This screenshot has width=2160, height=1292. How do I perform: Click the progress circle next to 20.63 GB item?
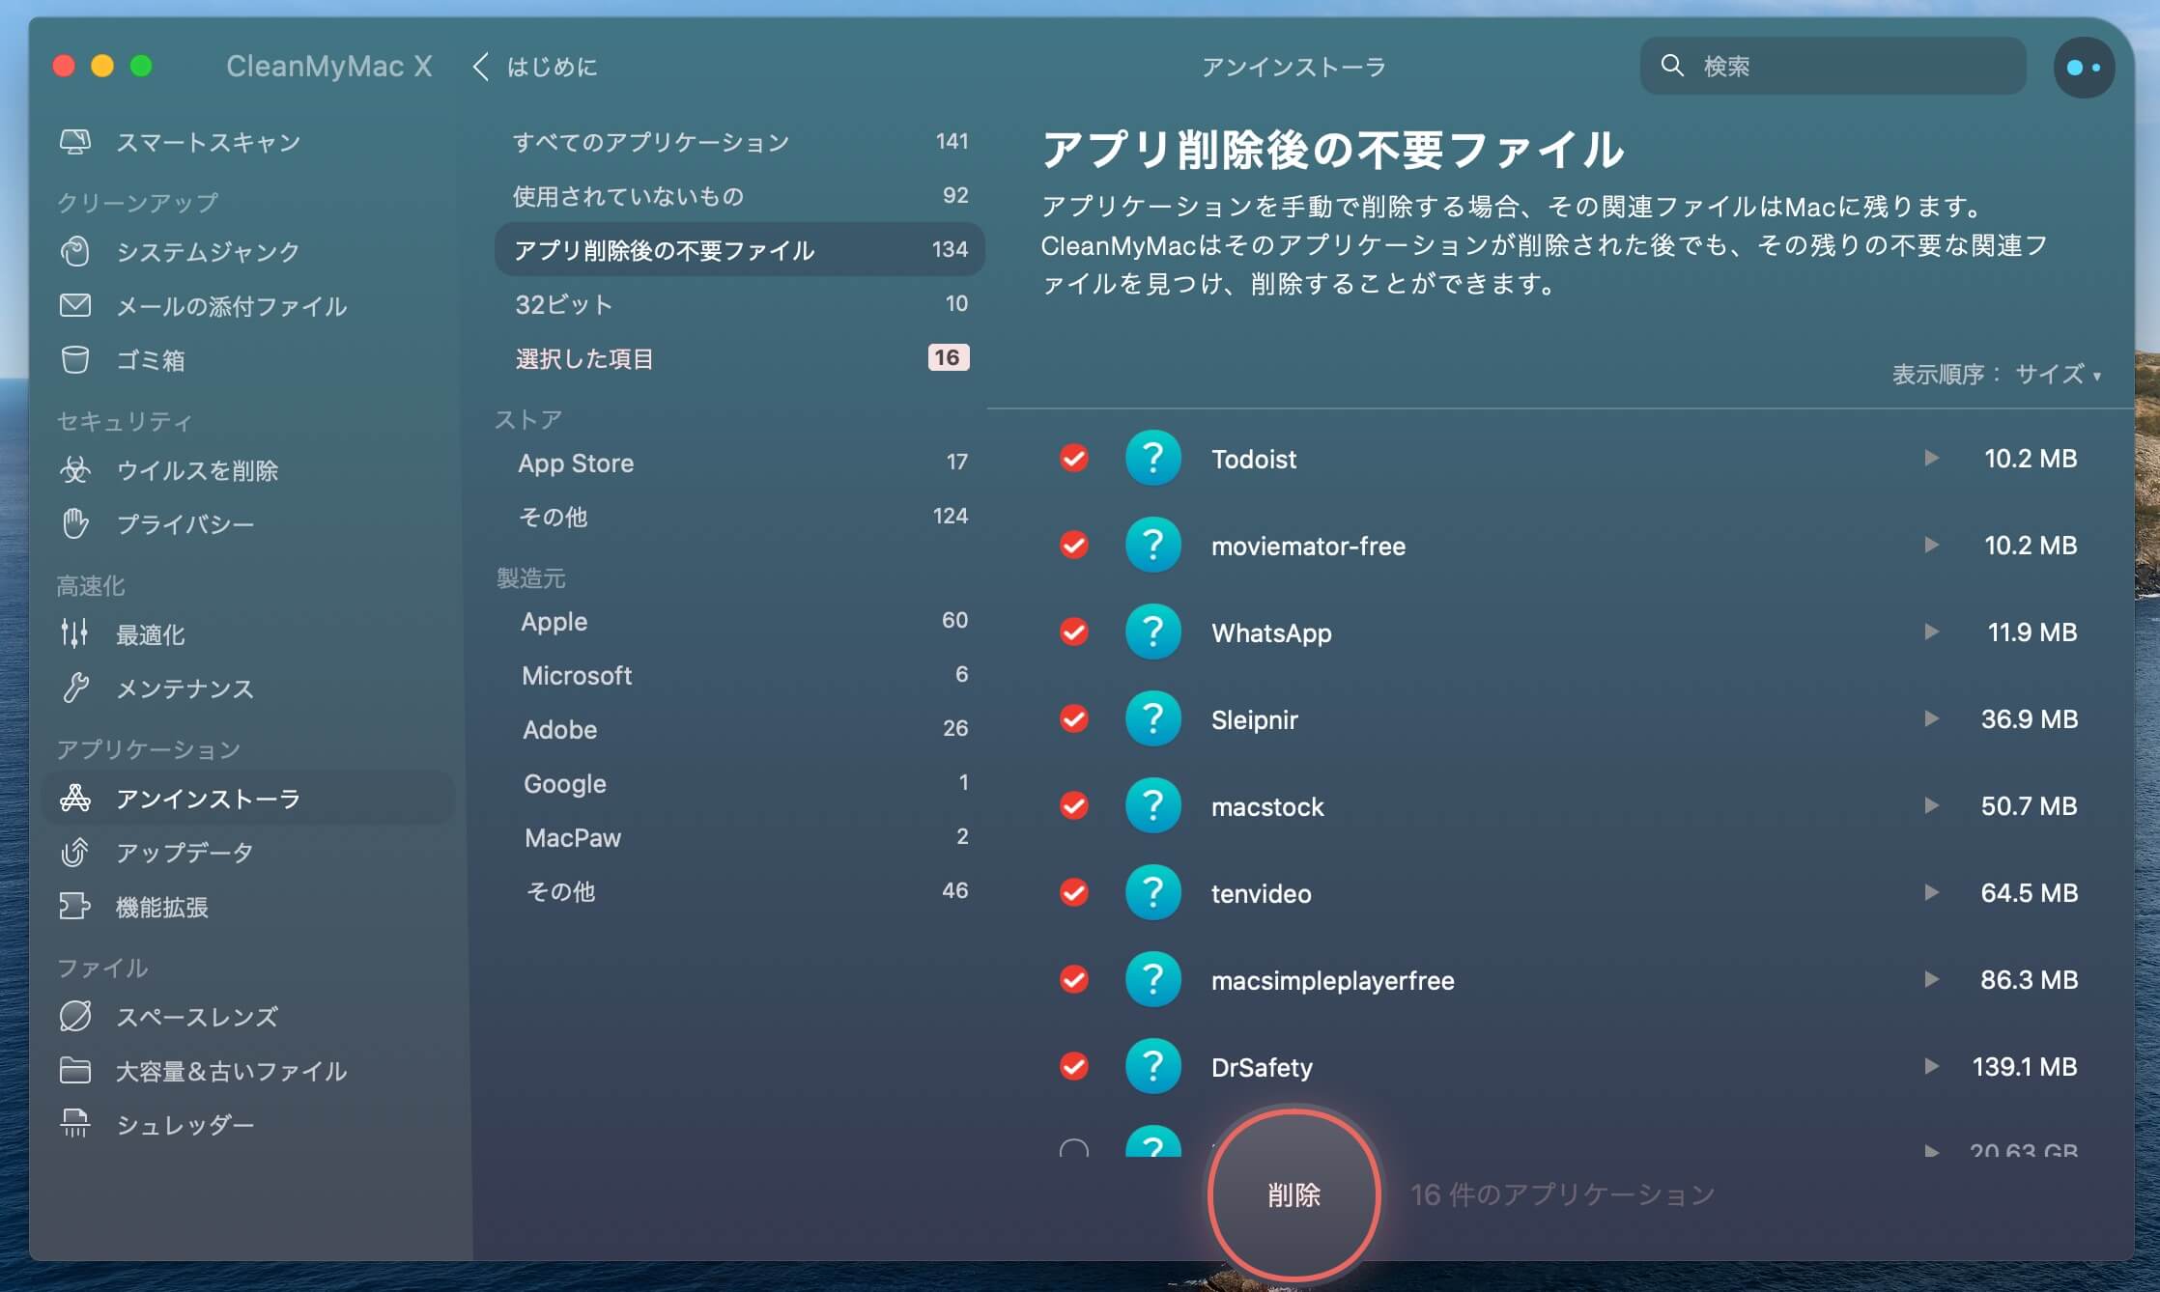pyautogui.click(x=1073, y=1149)
